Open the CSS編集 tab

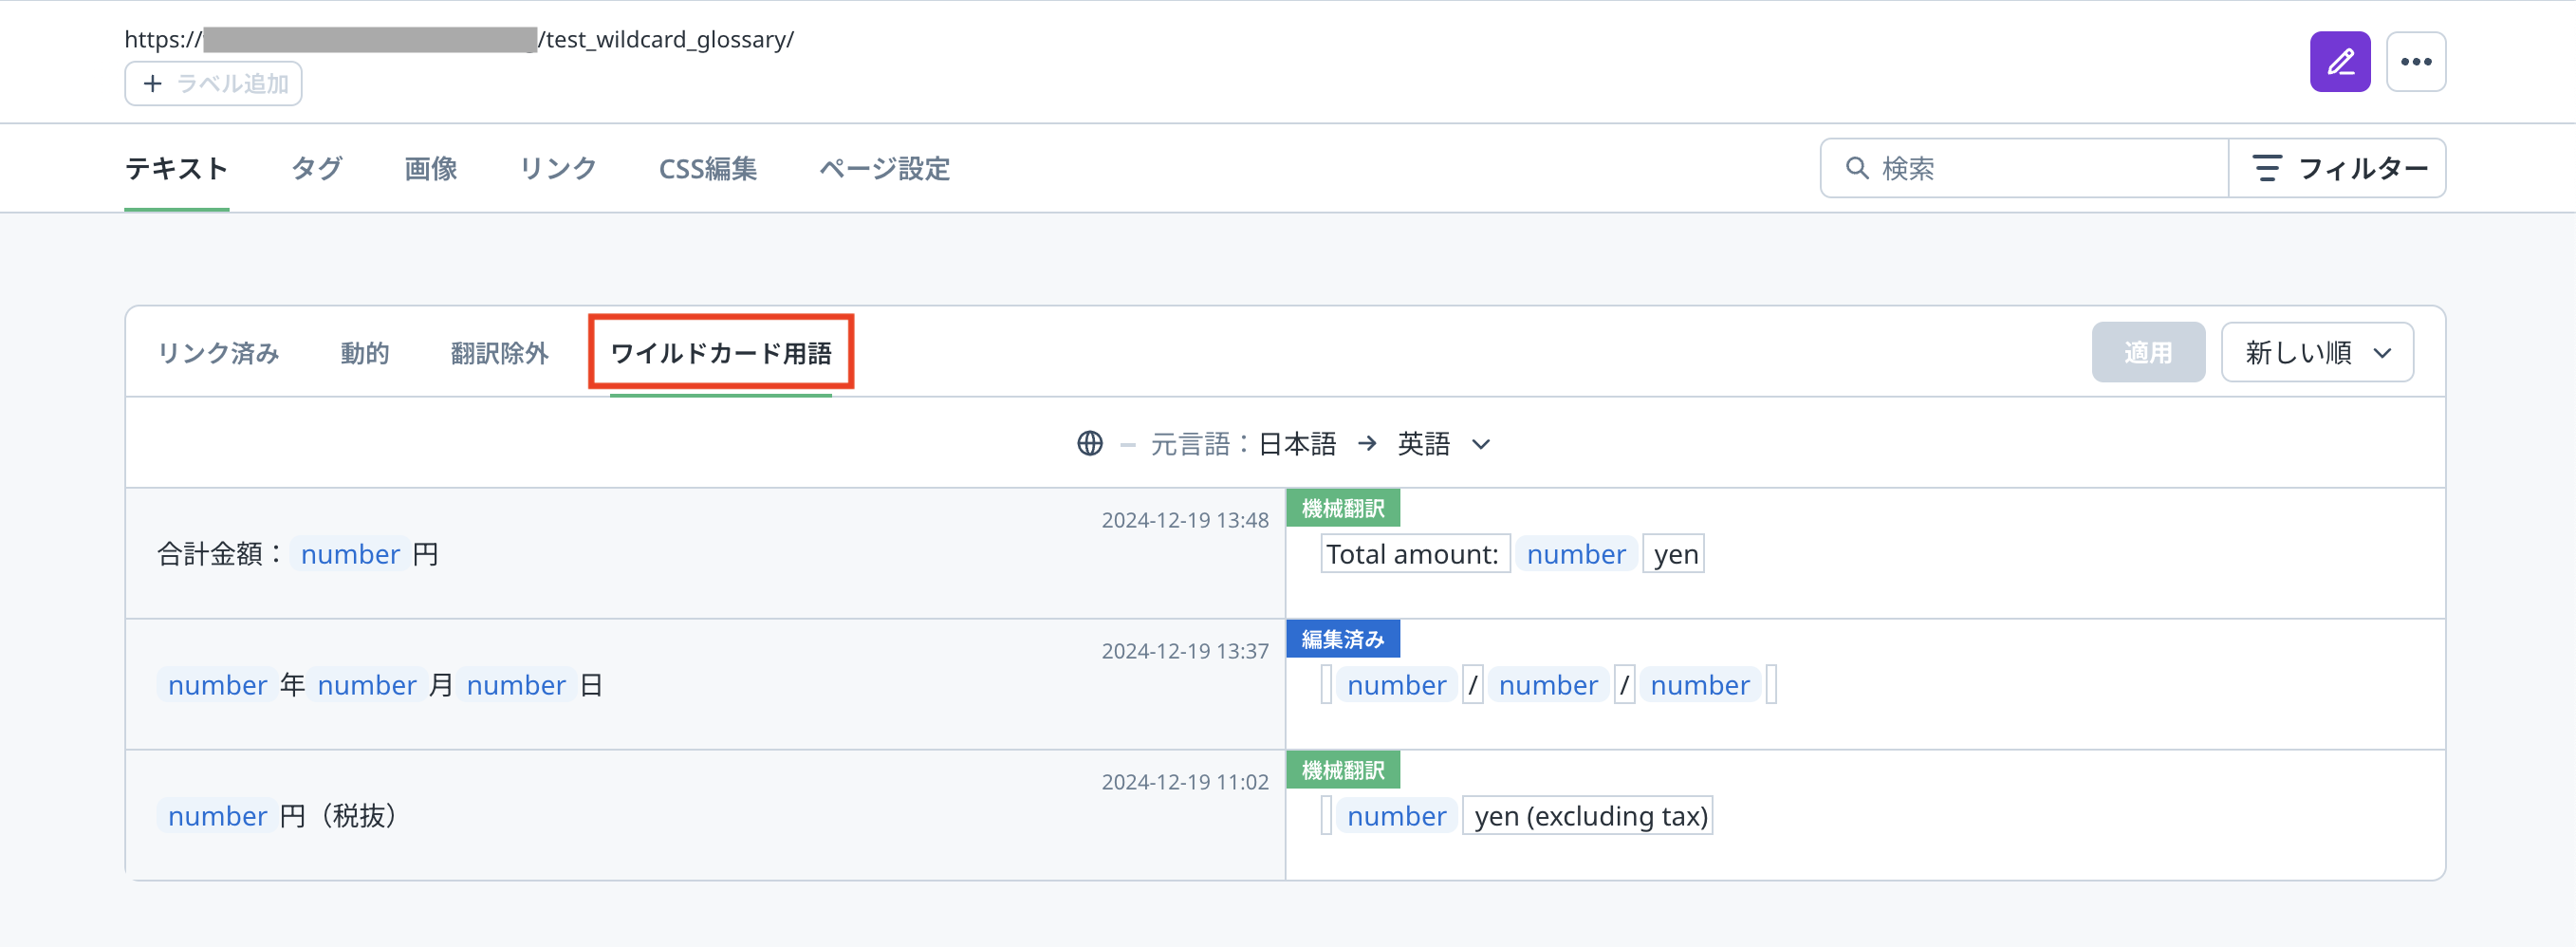click(x=707, y=168)
